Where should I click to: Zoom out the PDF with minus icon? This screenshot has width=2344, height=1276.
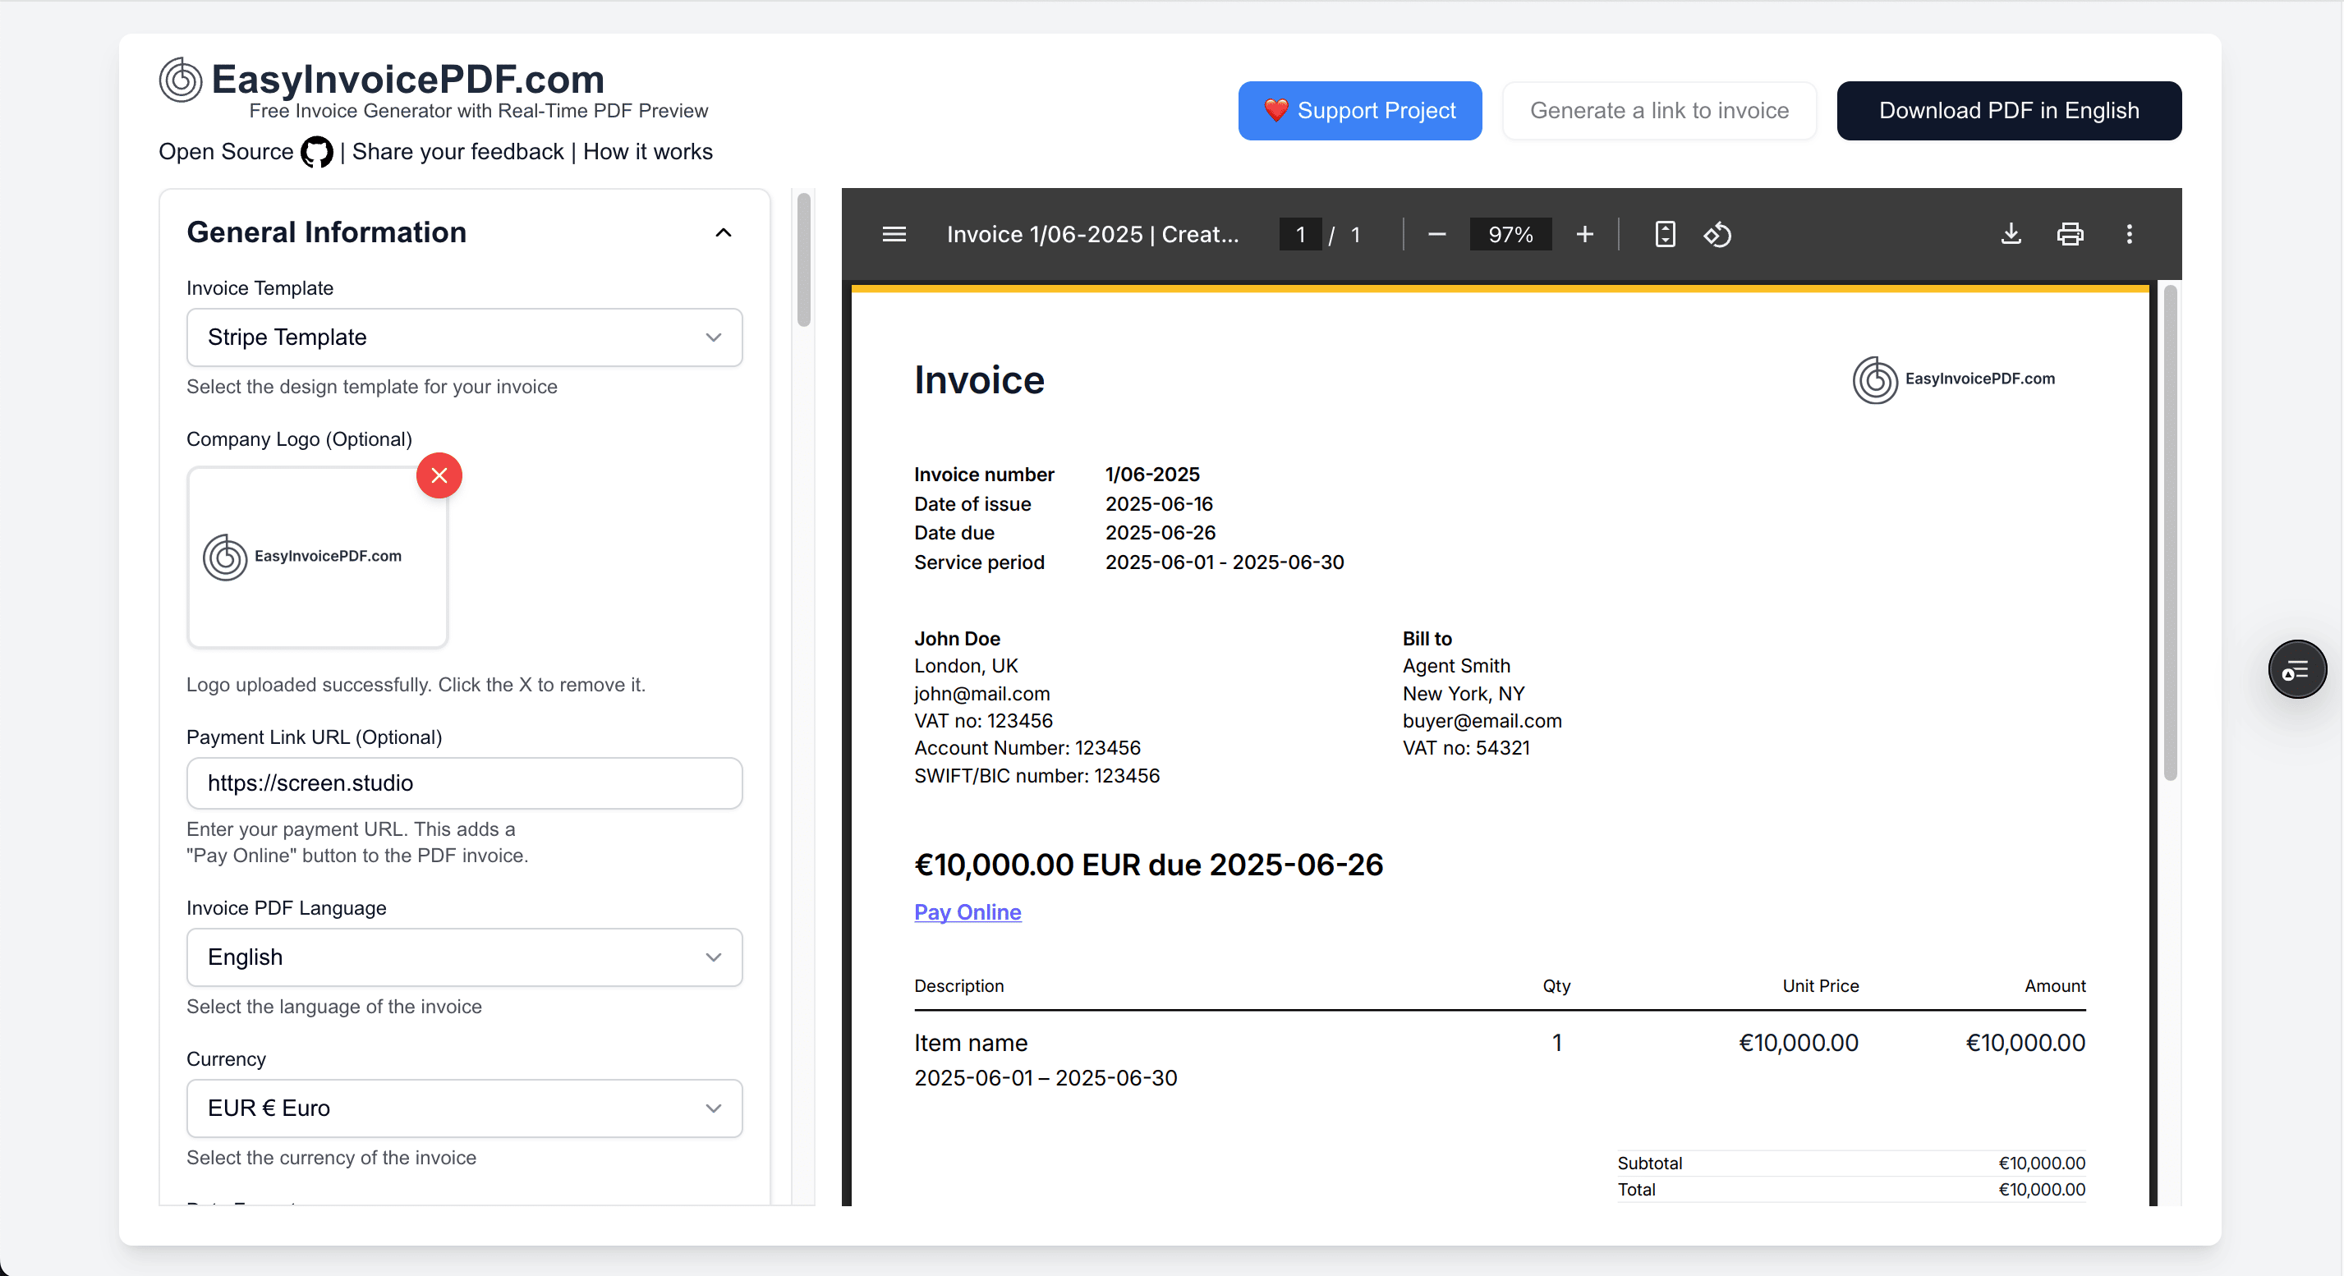[x=1436, y=235]
